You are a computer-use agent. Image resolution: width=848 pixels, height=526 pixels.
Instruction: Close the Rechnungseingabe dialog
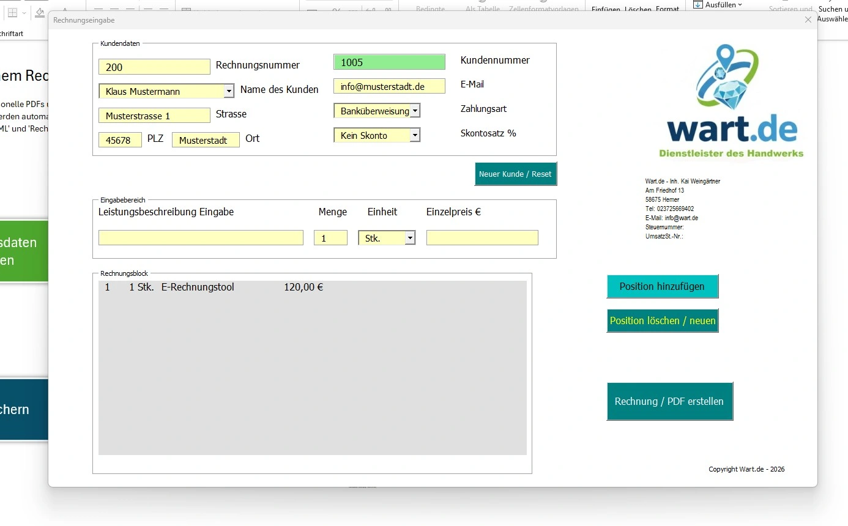click(808, 20)
